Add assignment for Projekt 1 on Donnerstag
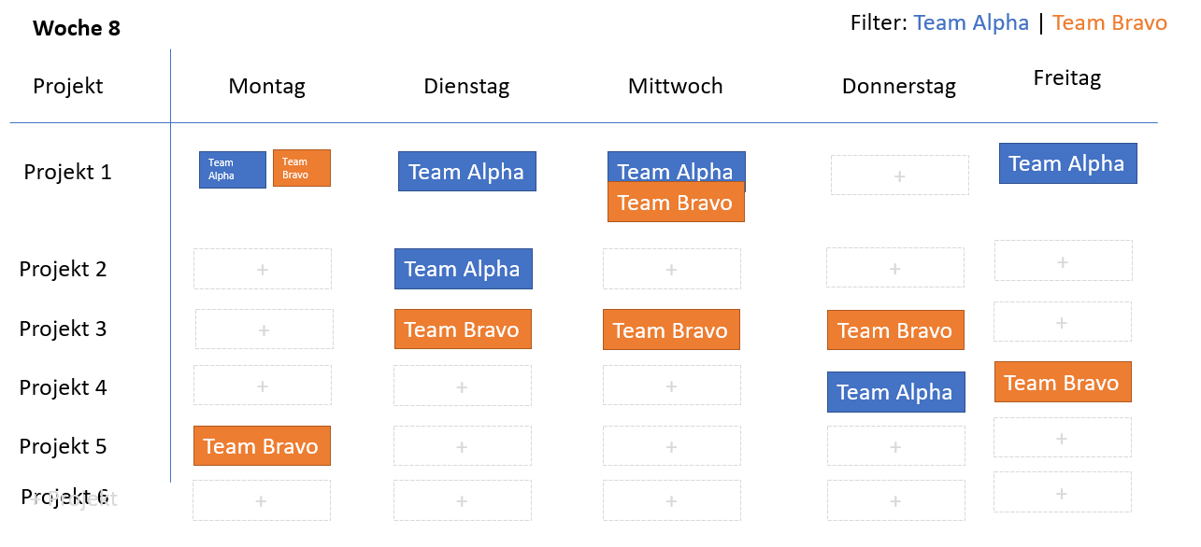This screenshot has width=1201, height=547. (x=899, y=175)
